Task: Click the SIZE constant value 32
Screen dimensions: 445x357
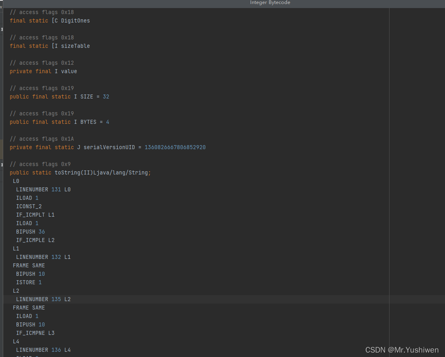Action: (x=106, y=96)
